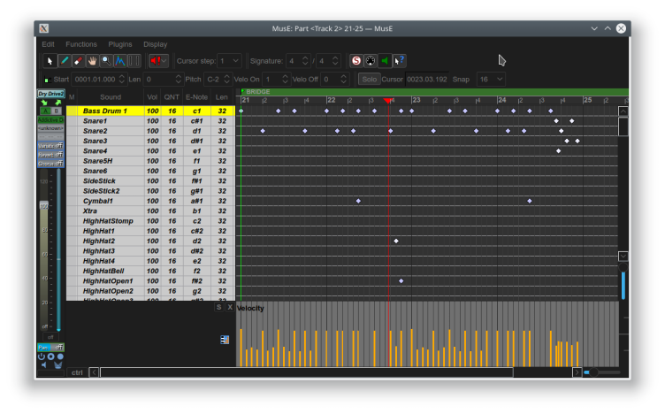Toggle the Chorus off switch
The height and width of the screenshot is (414, 665).
pos(50,164)
